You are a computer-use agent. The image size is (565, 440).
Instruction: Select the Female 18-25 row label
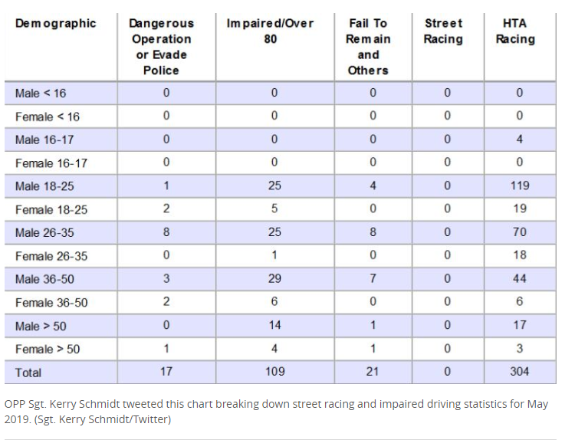tap(51, 210)
